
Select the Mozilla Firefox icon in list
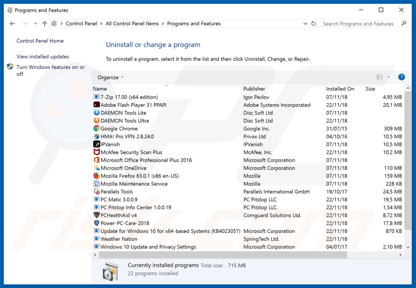96,176
